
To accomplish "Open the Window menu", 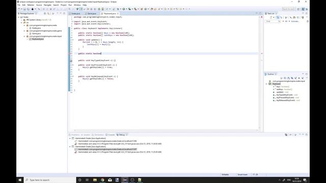I will (77, 5).
